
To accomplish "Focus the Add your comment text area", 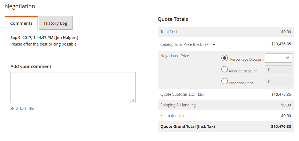I will [73, 88].
